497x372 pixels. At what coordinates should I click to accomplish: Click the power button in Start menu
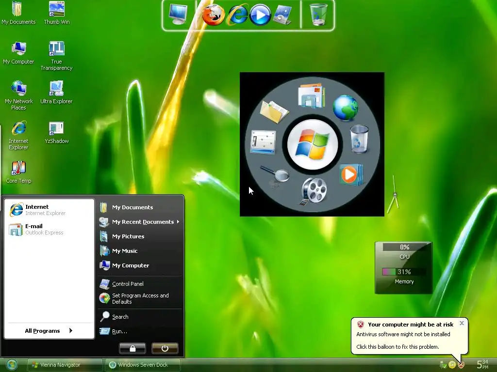pyautogui.click(x=165, y=348)
